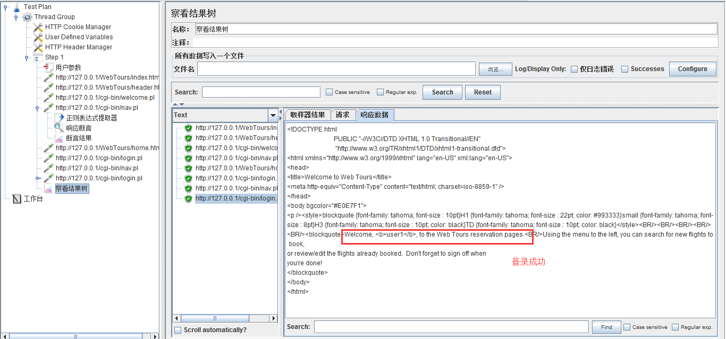Screen dimensions: 726x339
Task: Collapse the Thread Group node
Action: 16,17
